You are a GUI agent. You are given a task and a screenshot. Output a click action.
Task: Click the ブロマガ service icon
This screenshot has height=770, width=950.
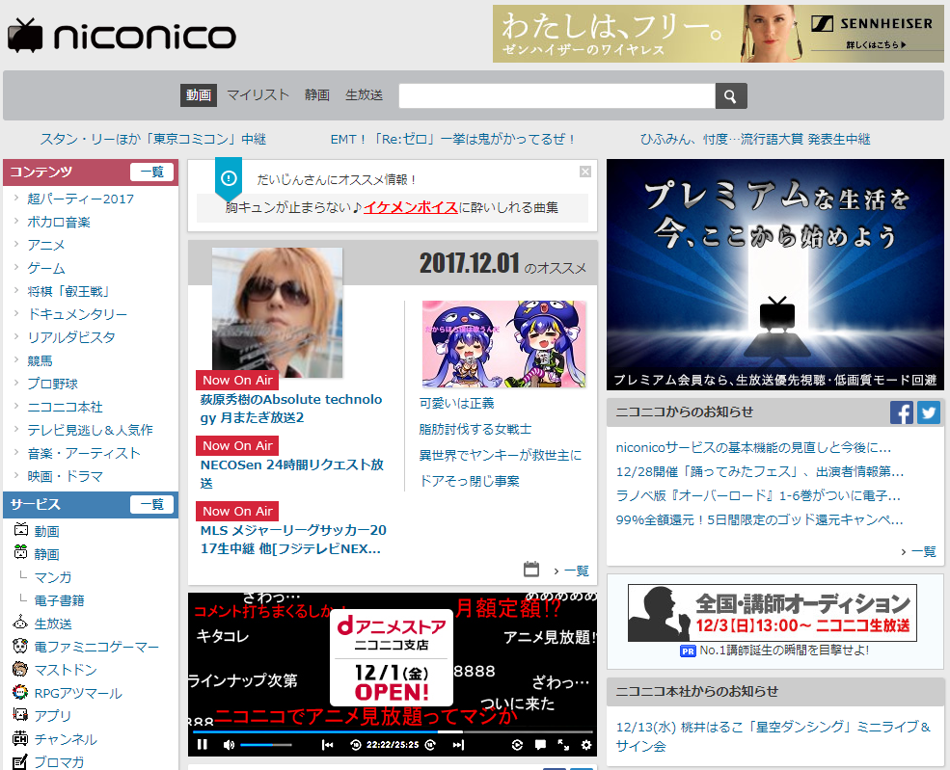[20, 761]
